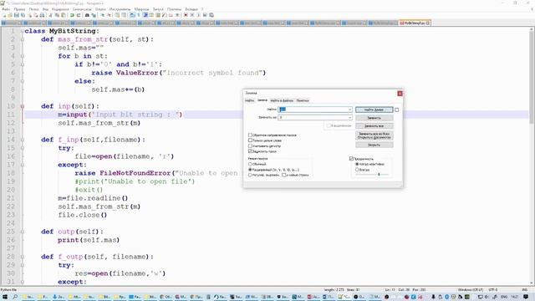Click the transparency slider handle
The height and width of the screenshot is (301, 535).
click(379, 174)
